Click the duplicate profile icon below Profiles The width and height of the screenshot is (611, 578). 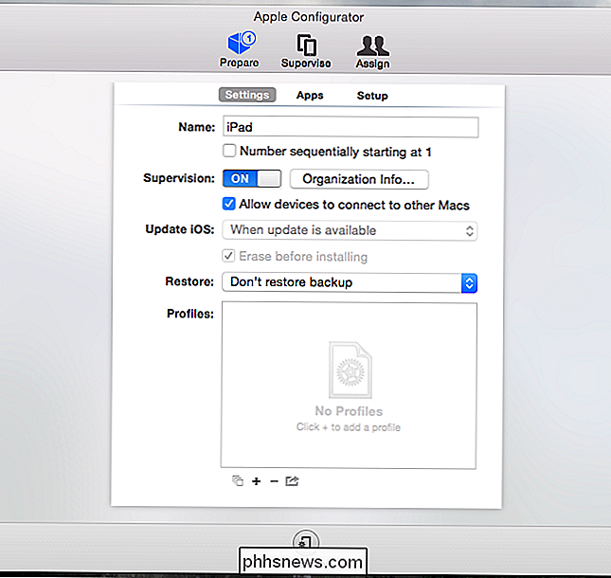pyautogui.click(x=238, y=481)
